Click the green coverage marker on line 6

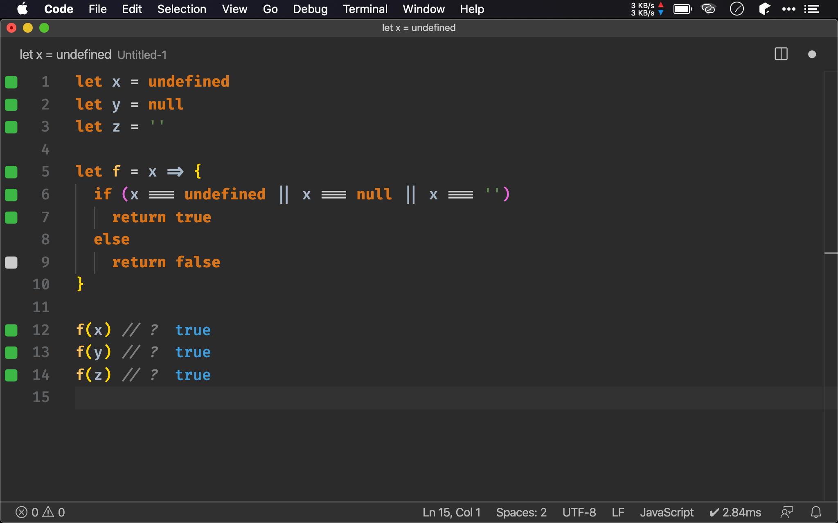pyautogui.click(x=11, y=195)
